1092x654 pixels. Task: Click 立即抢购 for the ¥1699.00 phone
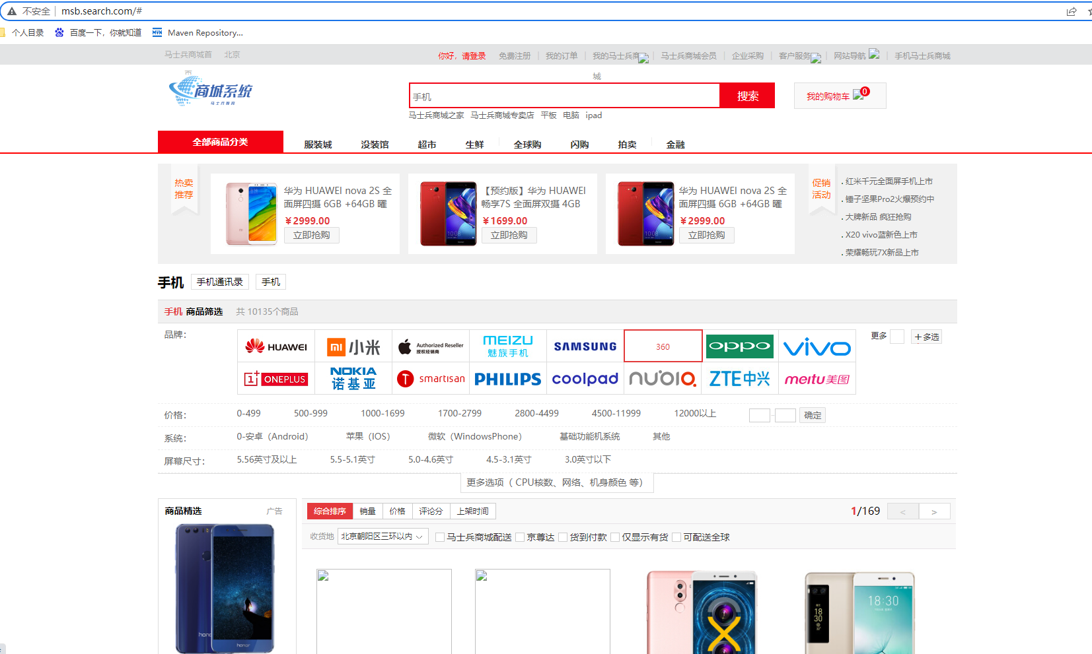pyautogui.click(x=509, y=235)
